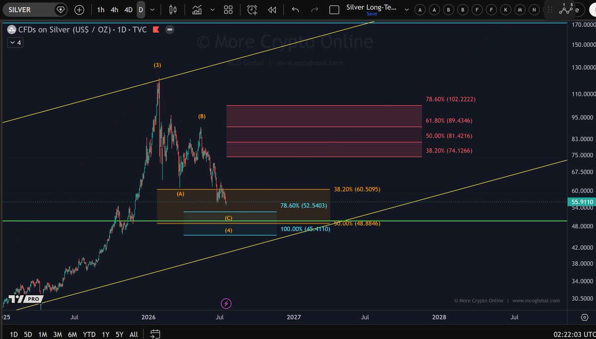Add a compare symbol with the plus icon
Screen dimensions: 596x339
(x=79, y=9)
